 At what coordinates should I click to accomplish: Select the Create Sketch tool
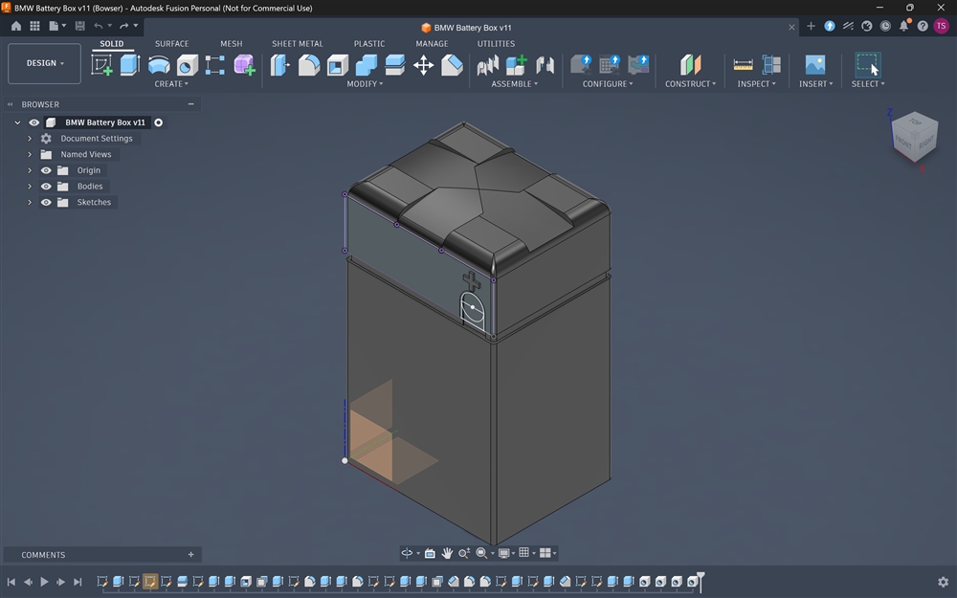pyautogui.click(x=101, y=65)
